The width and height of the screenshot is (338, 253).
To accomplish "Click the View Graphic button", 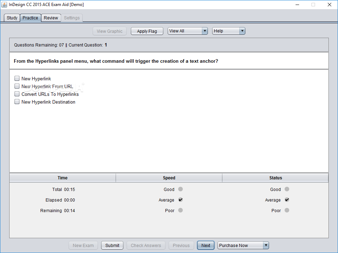I will click(x=110, y=31).
